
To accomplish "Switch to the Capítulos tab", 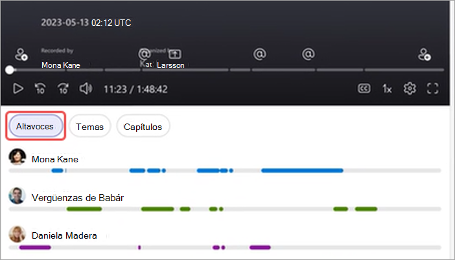I will click(143, 127).
